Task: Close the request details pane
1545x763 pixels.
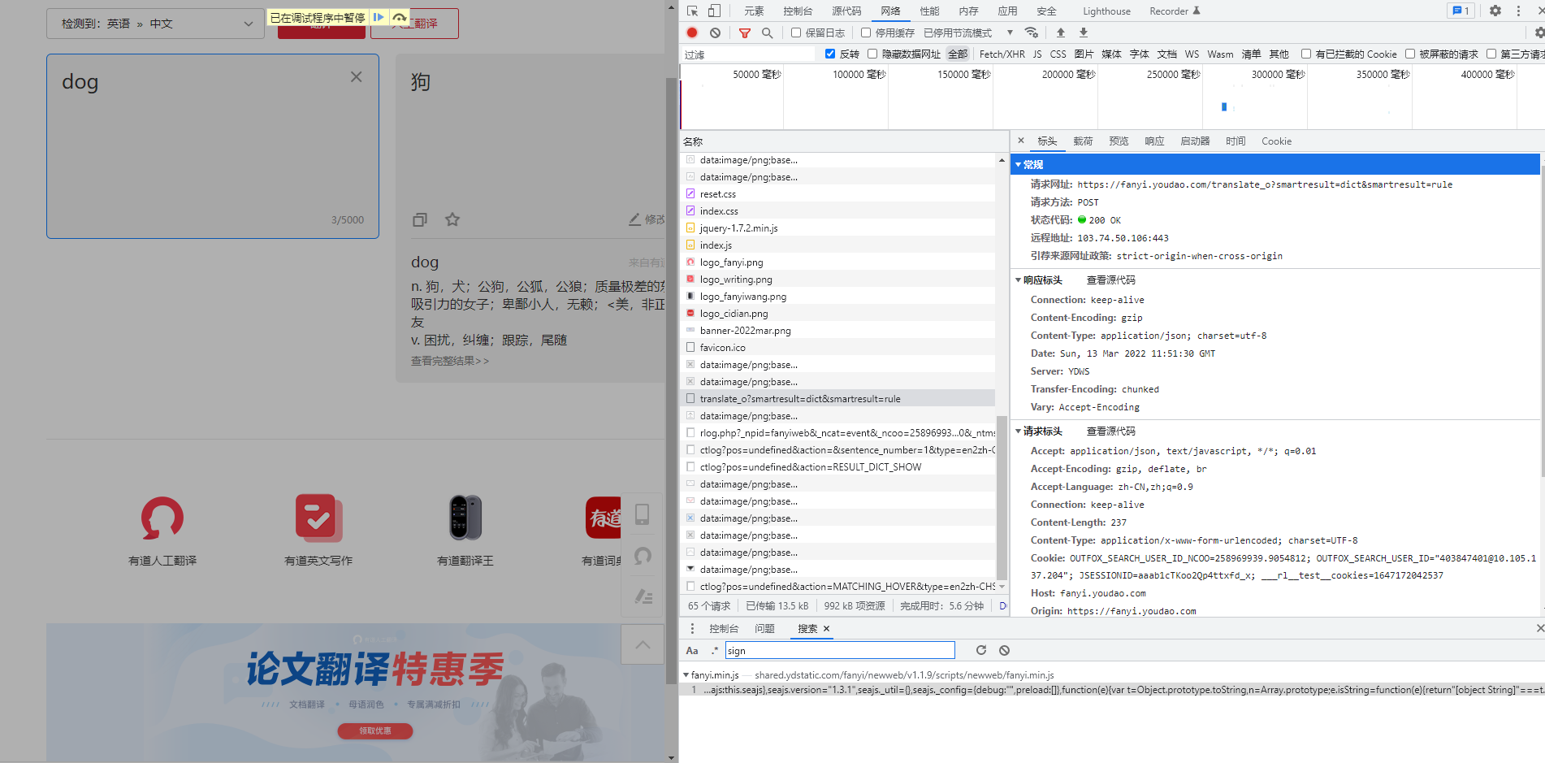Action: pyautogui.click(x=1021, y=141)
